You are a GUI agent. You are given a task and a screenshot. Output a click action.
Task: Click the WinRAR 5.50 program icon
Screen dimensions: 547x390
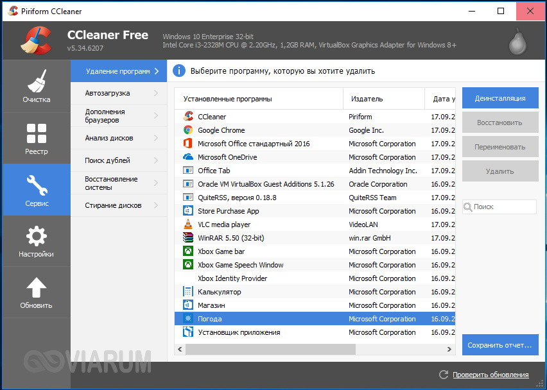click(x=188, y=238)
